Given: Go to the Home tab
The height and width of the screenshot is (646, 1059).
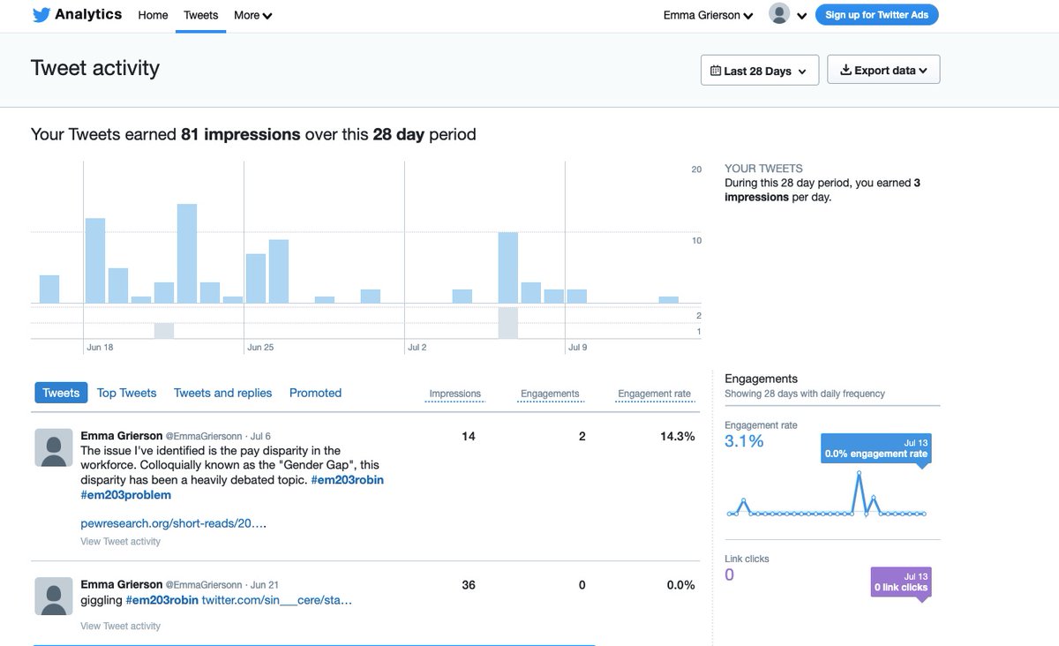Looking at the screenshot, I should tap(153, 15).
